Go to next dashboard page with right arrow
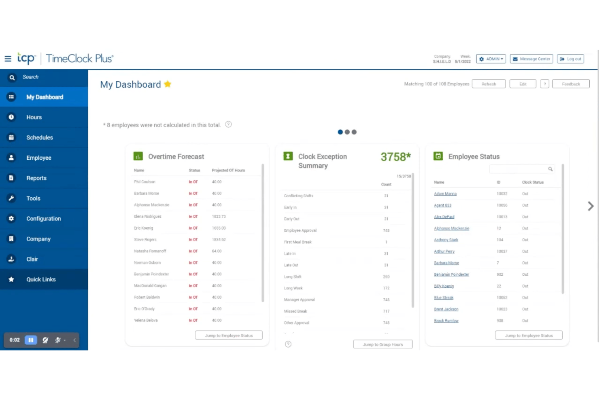The image size is (599, 399). point(591,206)
